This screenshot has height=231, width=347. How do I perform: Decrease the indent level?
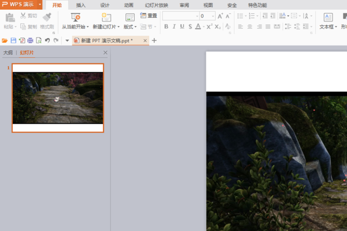(x=265, y=16)
